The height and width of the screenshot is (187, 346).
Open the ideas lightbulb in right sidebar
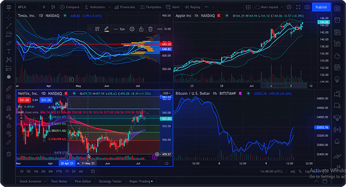pos(337,79)
